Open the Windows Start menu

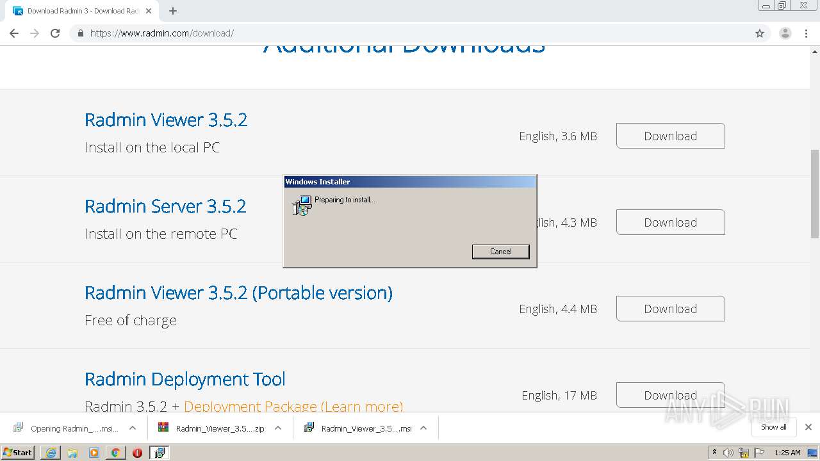(18, 452)
